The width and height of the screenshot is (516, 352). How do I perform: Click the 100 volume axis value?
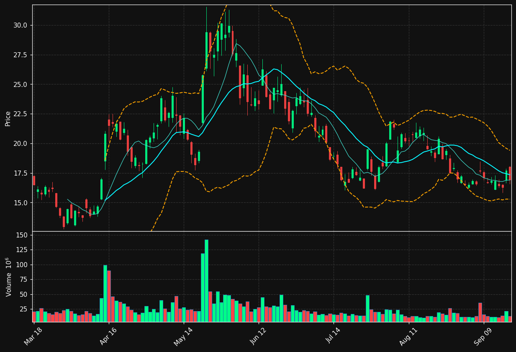pos(23,265)
